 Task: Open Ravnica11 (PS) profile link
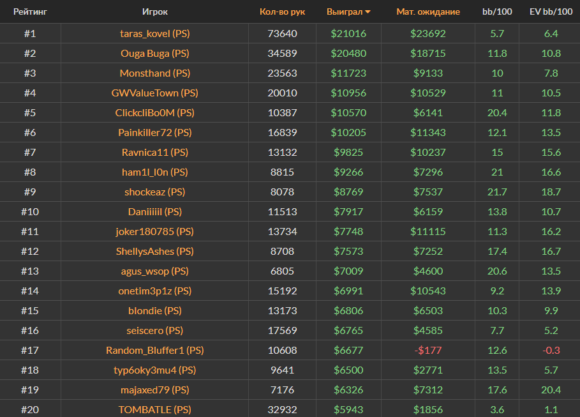[154, 152]
